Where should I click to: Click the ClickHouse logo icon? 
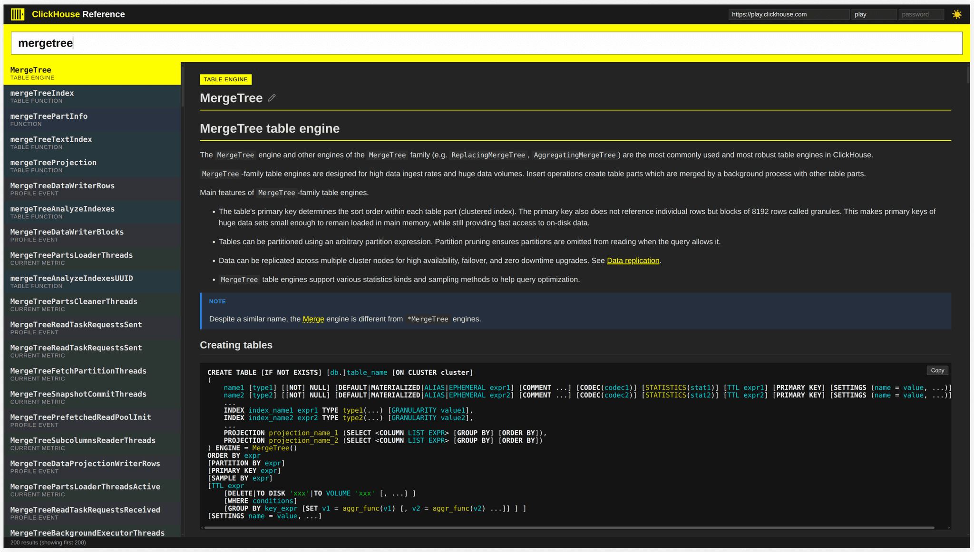[x=18, y=14]
